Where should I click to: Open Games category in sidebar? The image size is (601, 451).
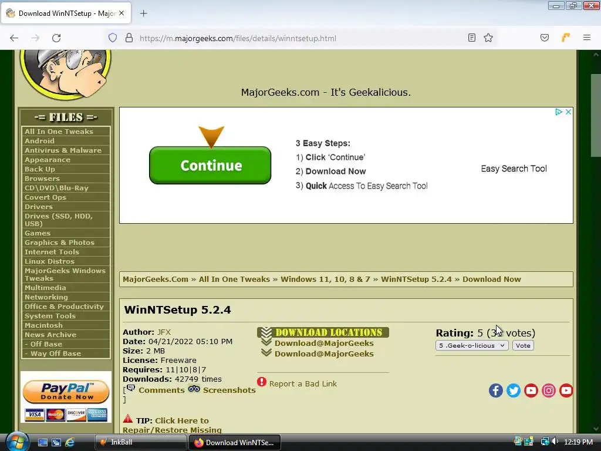pyautogui.click(x=38, y=233)
